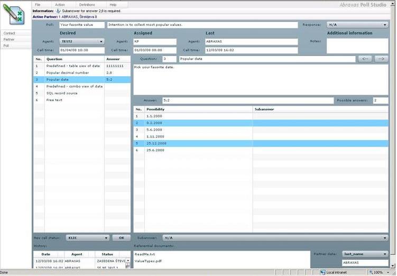Click the question title field 'Popular date'
Screen dimensions: 397x276
pos(267,59)
